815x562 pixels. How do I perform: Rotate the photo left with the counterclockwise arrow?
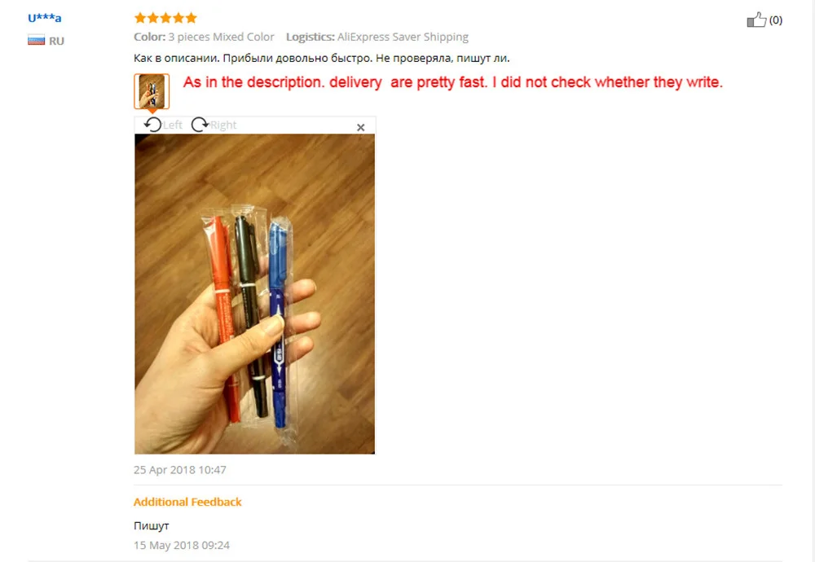point(153,125)
